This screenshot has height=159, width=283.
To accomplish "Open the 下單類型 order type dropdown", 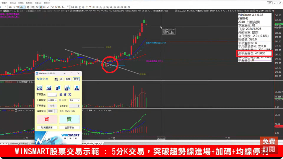I will coord(52,100).
